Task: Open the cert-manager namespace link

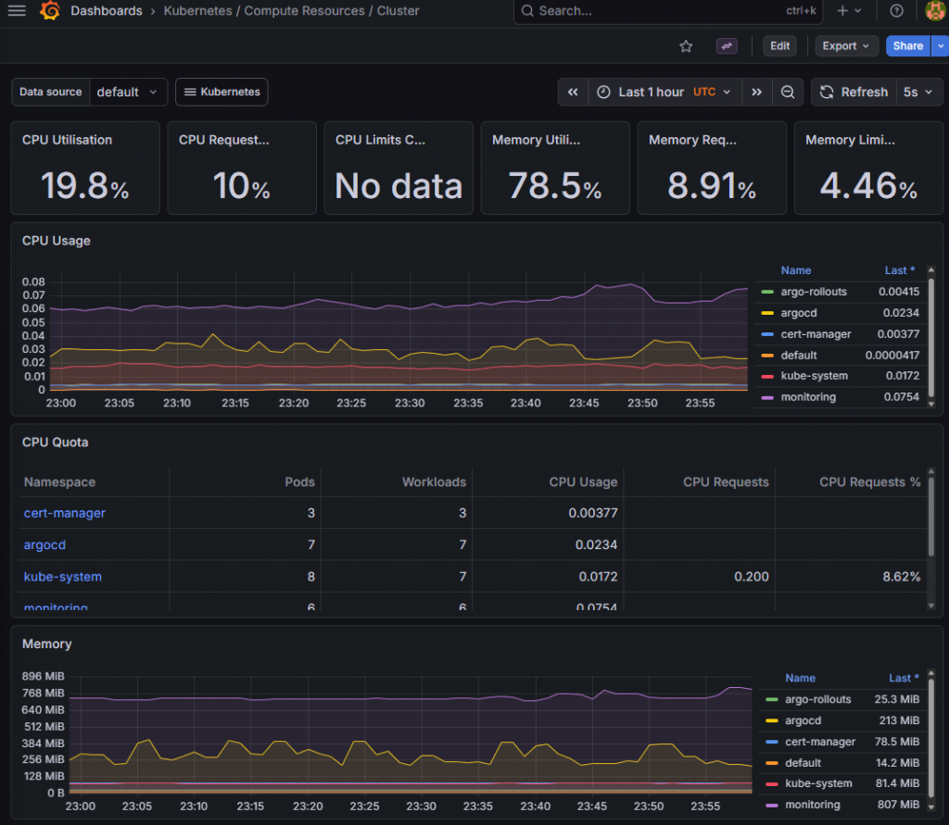Action: [x=65, y=513]
